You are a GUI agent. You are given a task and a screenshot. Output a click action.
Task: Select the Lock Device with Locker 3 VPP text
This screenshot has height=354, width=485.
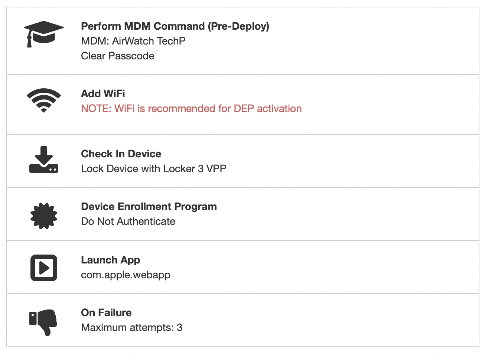click(154, 168)
